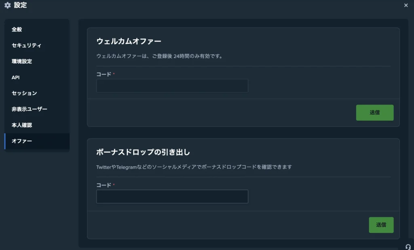Click the ウェルカムオファー section heading
The height and width of the screenshot is (250, 414).
point(129,41)
